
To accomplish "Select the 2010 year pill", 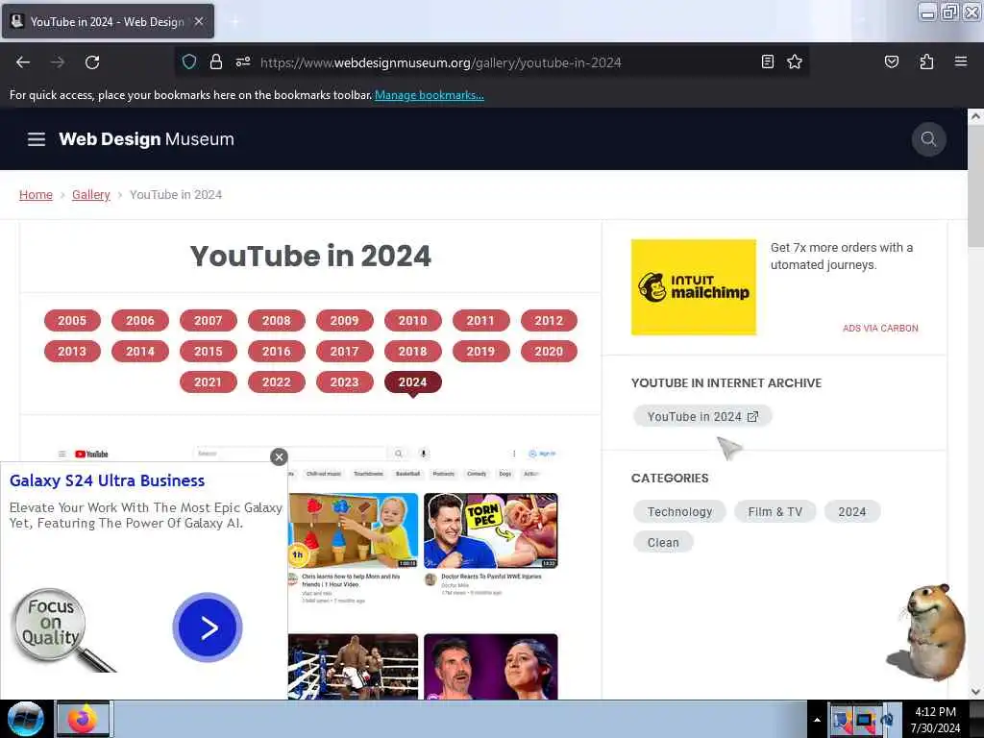I will coord(412,321).
